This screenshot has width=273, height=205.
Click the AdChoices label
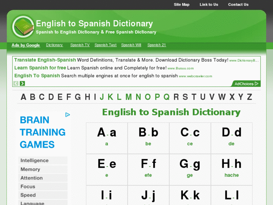point(244,84)
